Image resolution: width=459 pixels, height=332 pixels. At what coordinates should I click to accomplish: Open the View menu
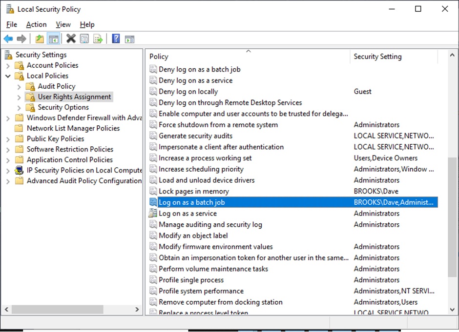click(x=63, y=24)
